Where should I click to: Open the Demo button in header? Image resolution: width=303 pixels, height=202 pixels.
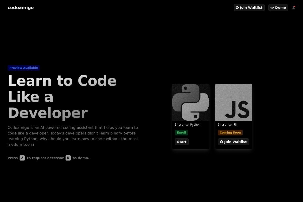coord(278,8)
